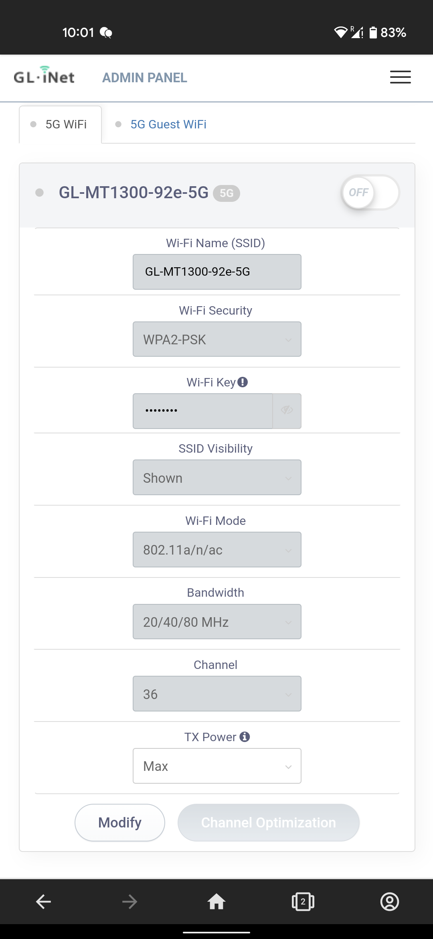Tap the TX Power info icon
Image resolution: width=433 pixels, height=939 pixels.
point(245,737)
